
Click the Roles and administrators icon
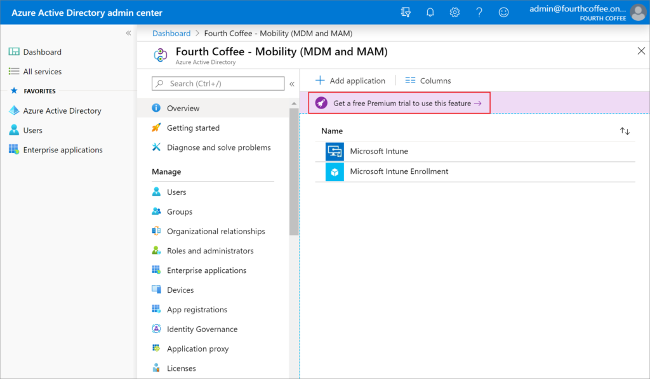pyautogui.click(x=156, y=250)
